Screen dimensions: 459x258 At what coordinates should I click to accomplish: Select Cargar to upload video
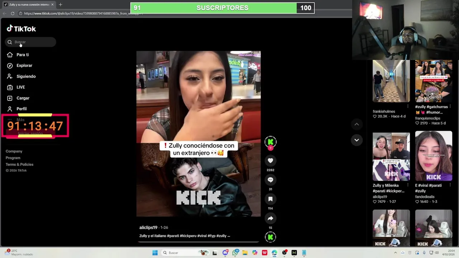18,98
